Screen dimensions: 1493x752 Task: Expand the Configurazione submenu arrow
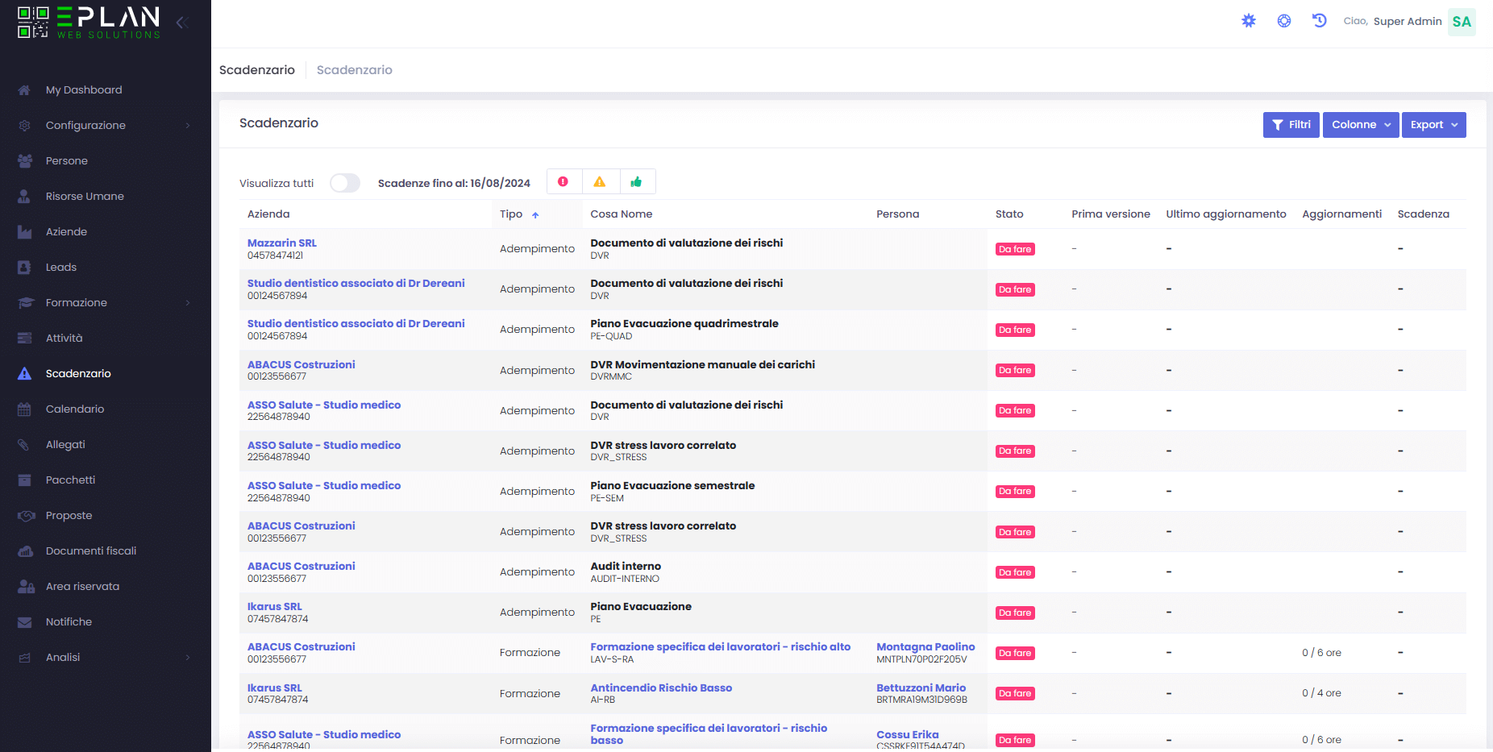pyautogui.click(x=188, y=126)
